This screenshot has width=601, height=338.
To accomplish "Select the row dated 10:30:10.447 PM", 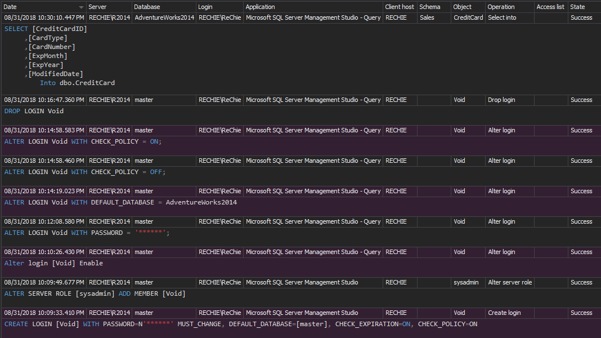I will (x=44, y=17).
